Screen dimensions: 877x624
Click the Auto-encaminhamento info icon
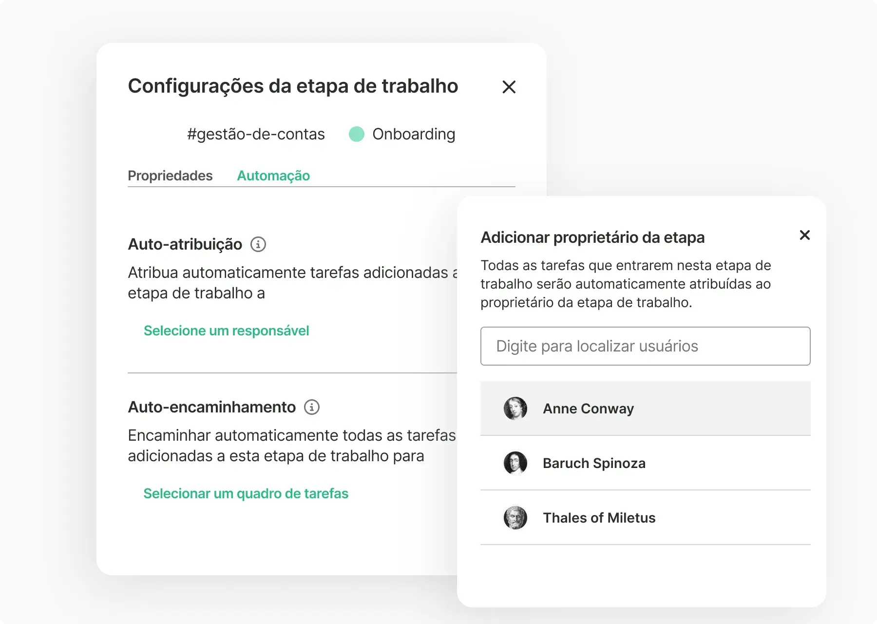312,407
